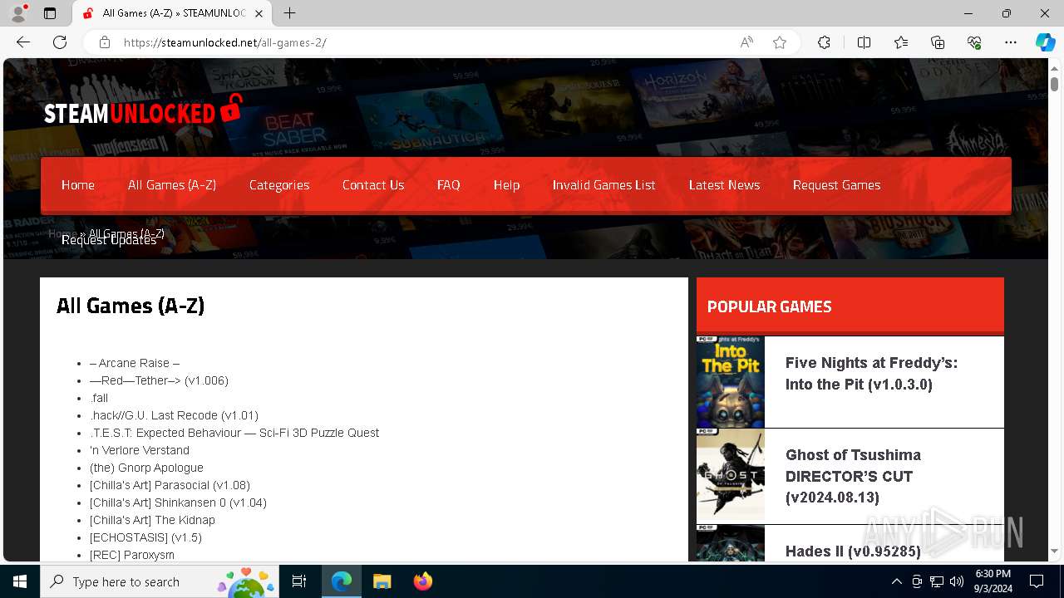View site information padlock icon
Image resolution: width=1064 pixels, height=598 pixels.
[x=105, y=42]
